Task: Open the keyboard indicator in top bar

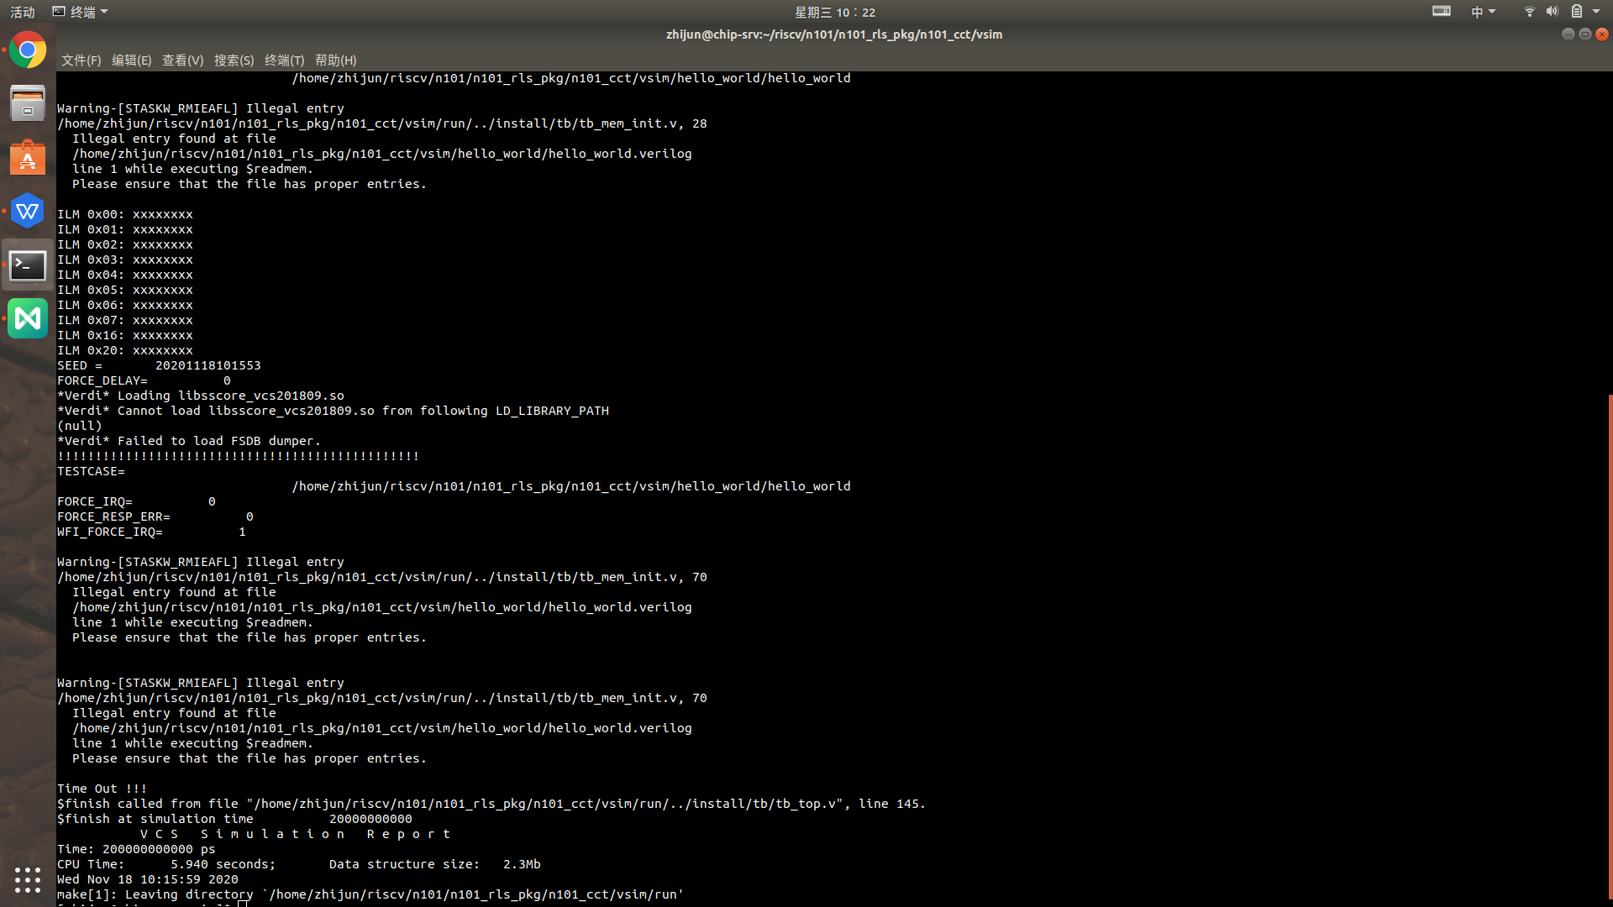Action: pos(1442,12)
